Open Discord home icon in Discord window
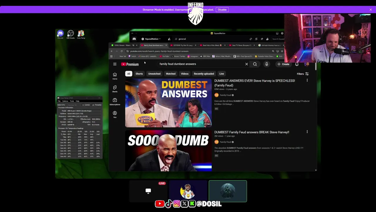 click(x=134, y=39)
